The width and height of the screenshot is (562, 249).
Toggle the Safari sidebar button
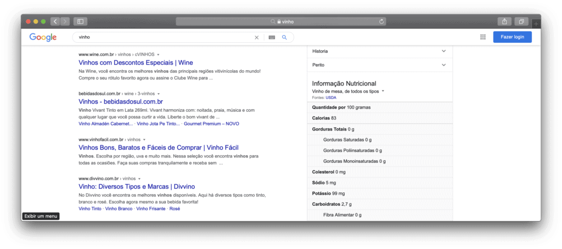[80, 21]
